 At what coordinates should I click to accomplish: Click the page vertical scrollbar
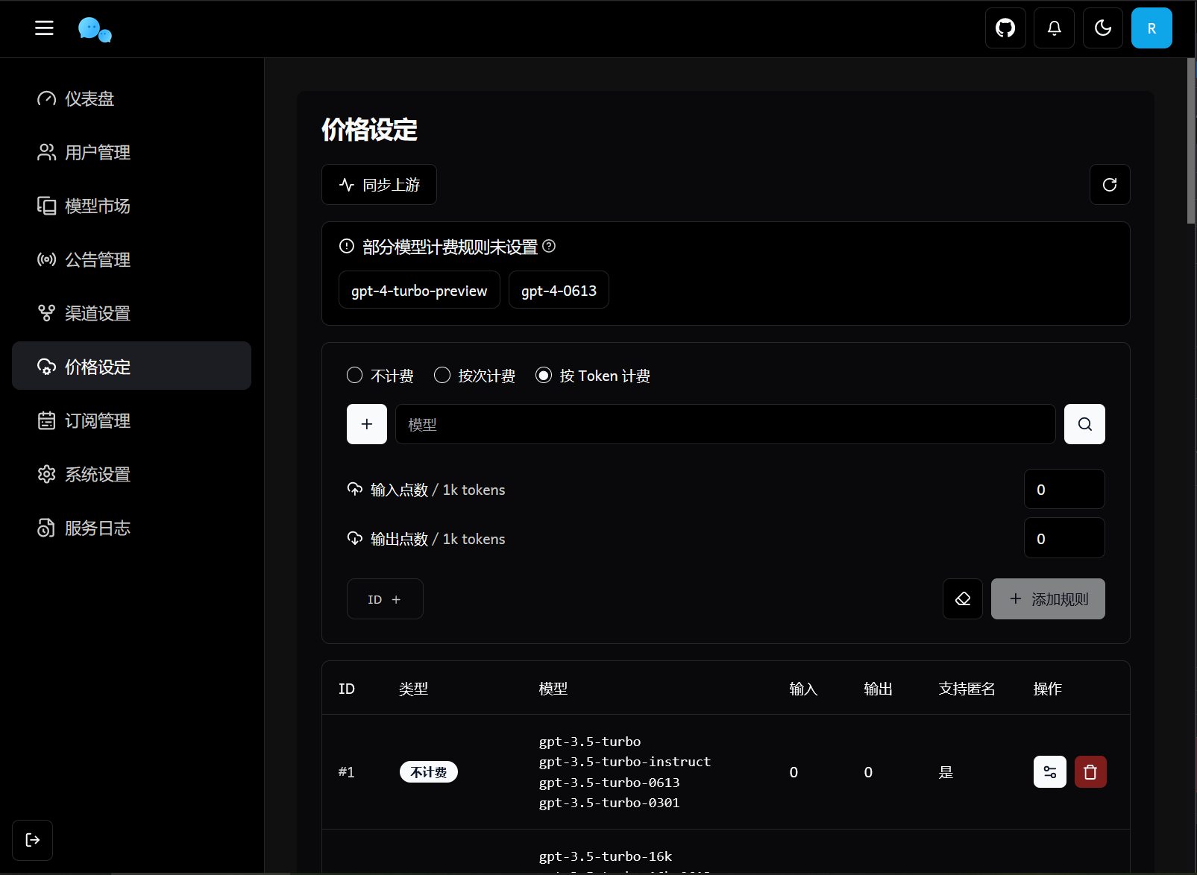click(x=1191, y=142)
